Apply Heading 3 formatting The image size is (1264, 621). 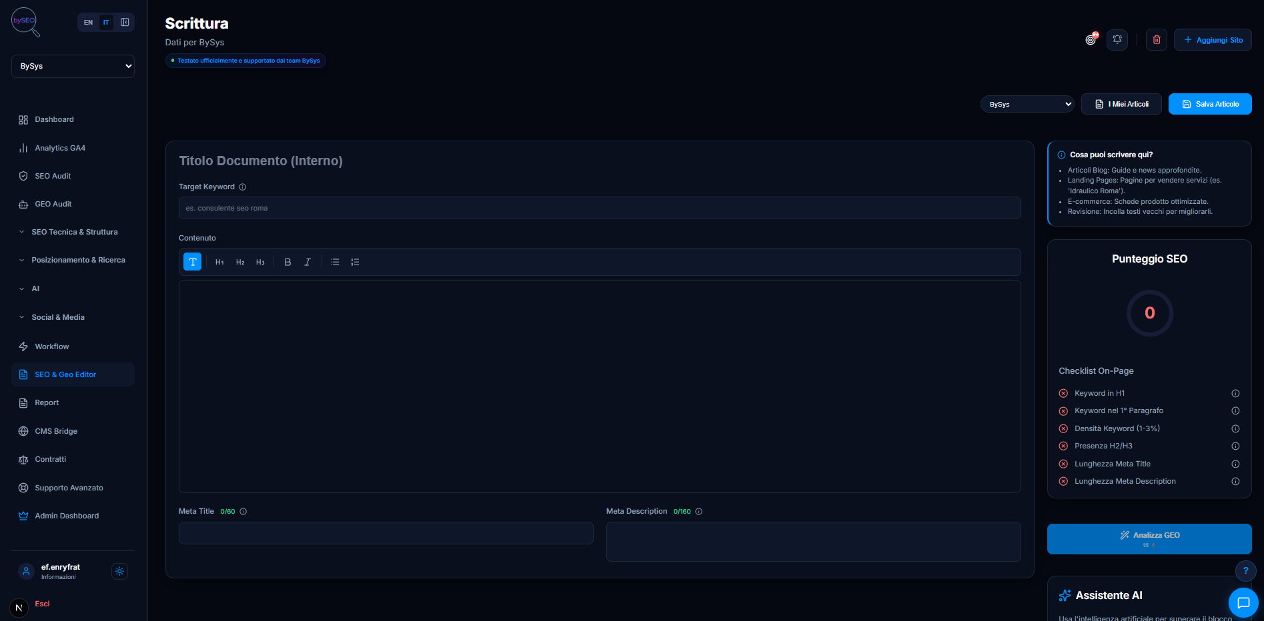(x=260, y=262)
